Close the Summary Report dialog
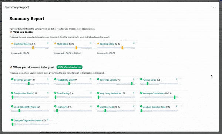The image size is (222, 134). pyautogui.click(x=213, y=7)
